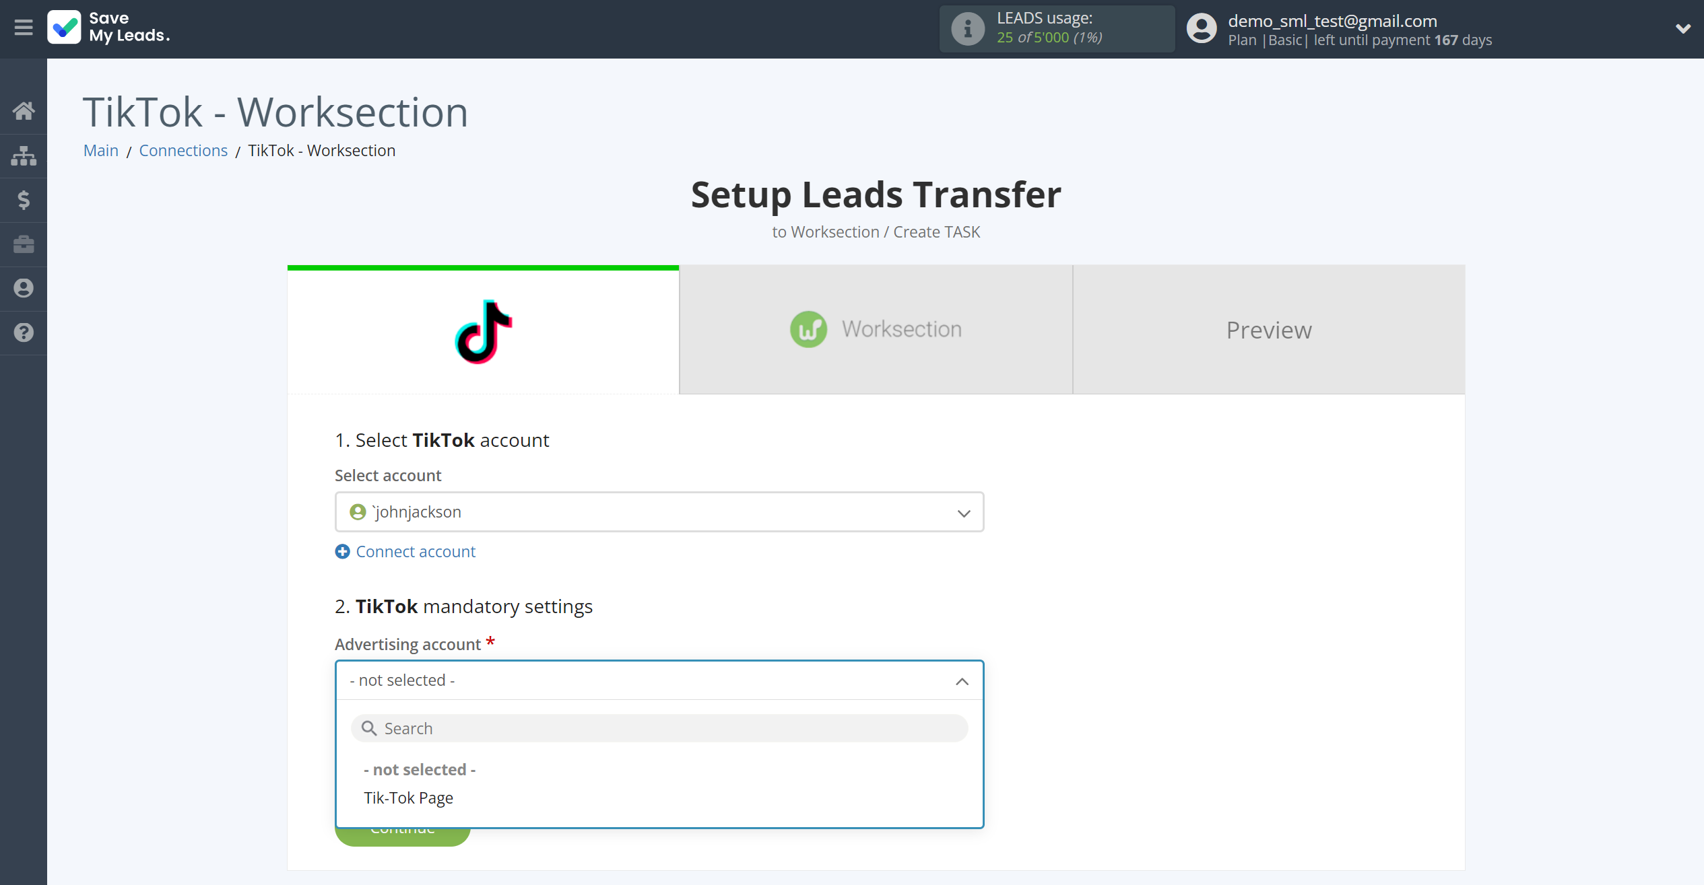Select the johnjackson account option

658,511
